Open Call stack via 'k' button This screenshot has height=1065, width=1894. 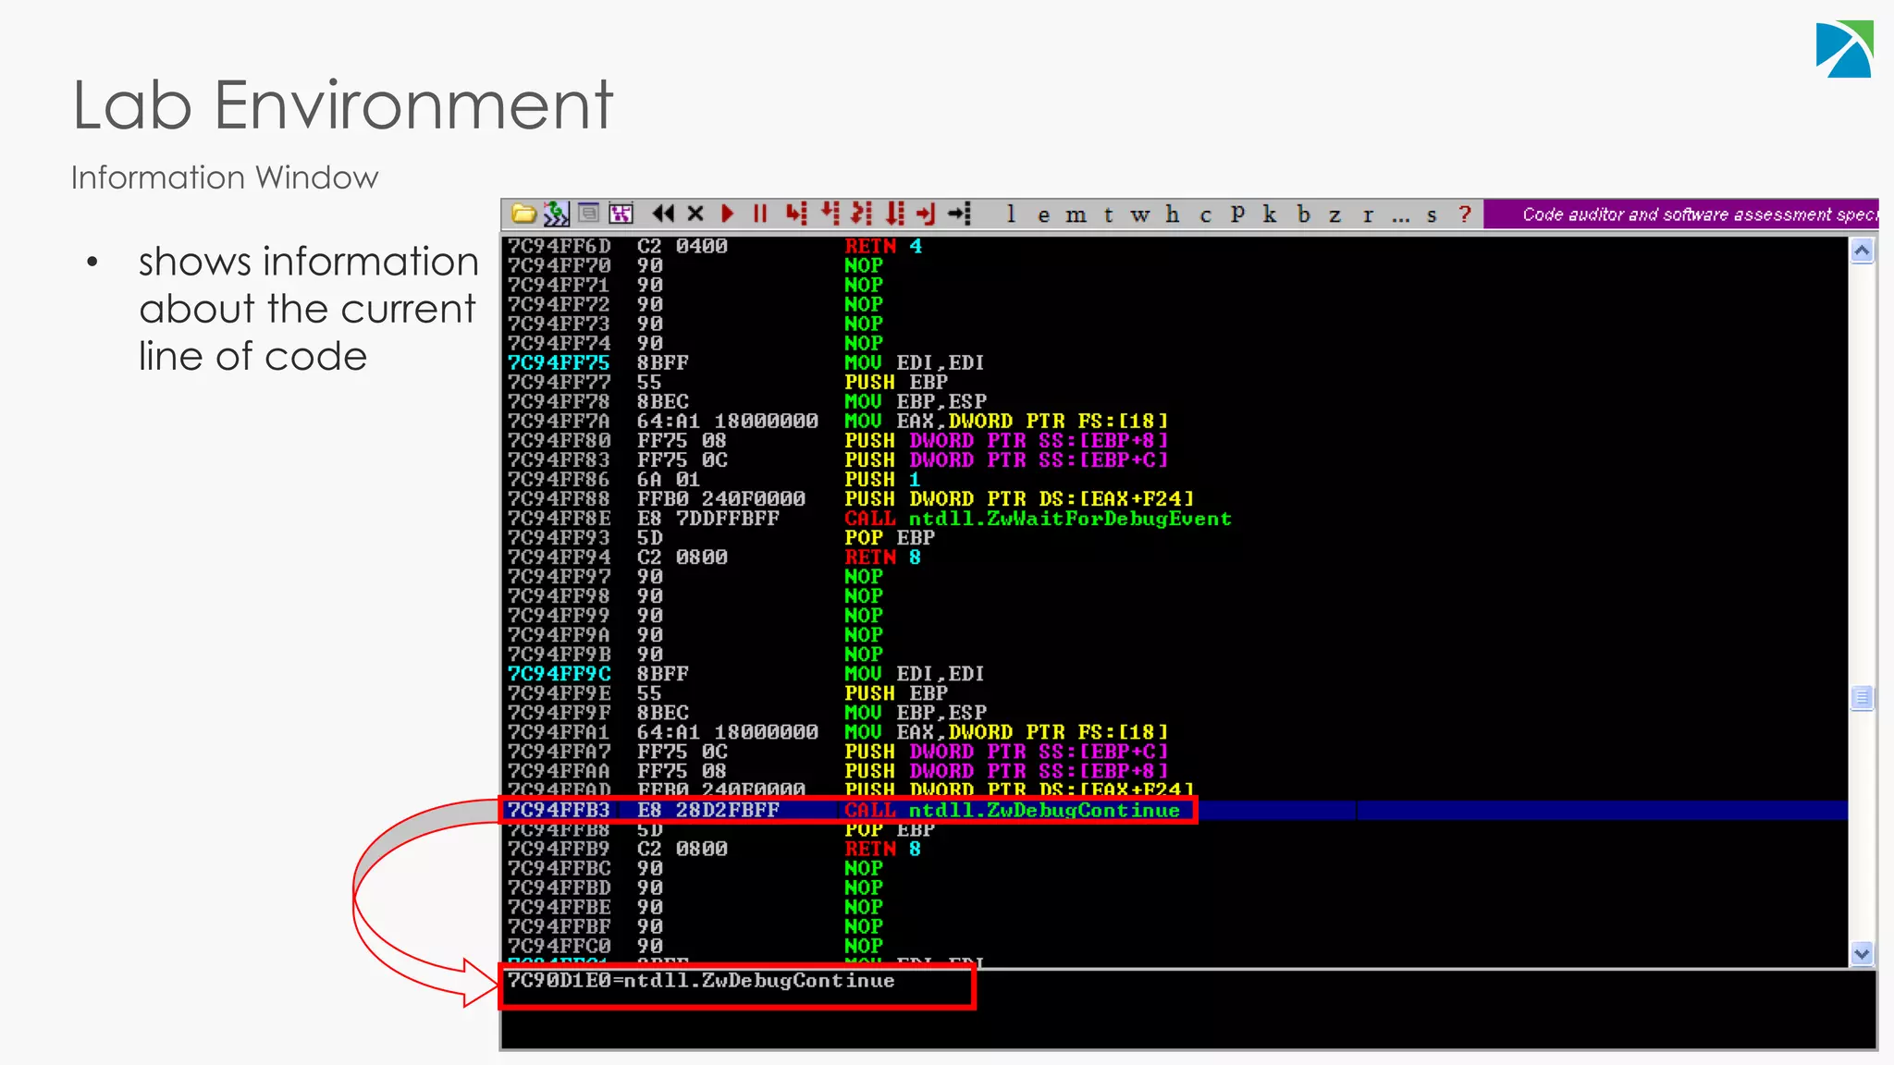point(1270,214)
